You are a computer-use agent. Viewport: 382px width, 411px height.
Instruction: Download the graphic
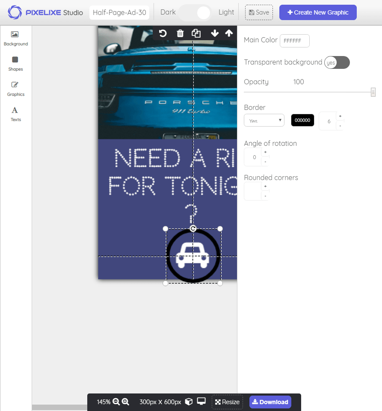[270, 402]
